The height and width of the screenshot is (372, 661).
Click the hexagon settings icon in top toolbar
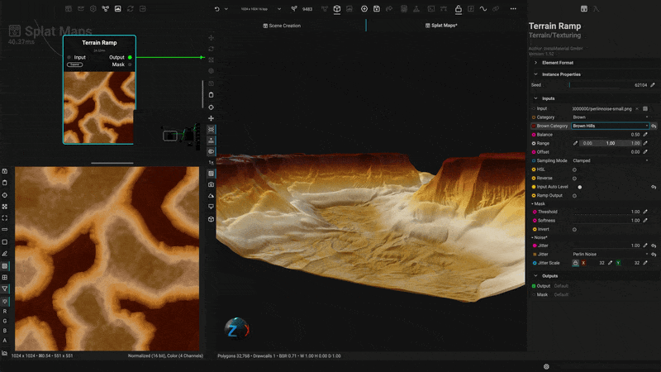(x=93, y=9)
